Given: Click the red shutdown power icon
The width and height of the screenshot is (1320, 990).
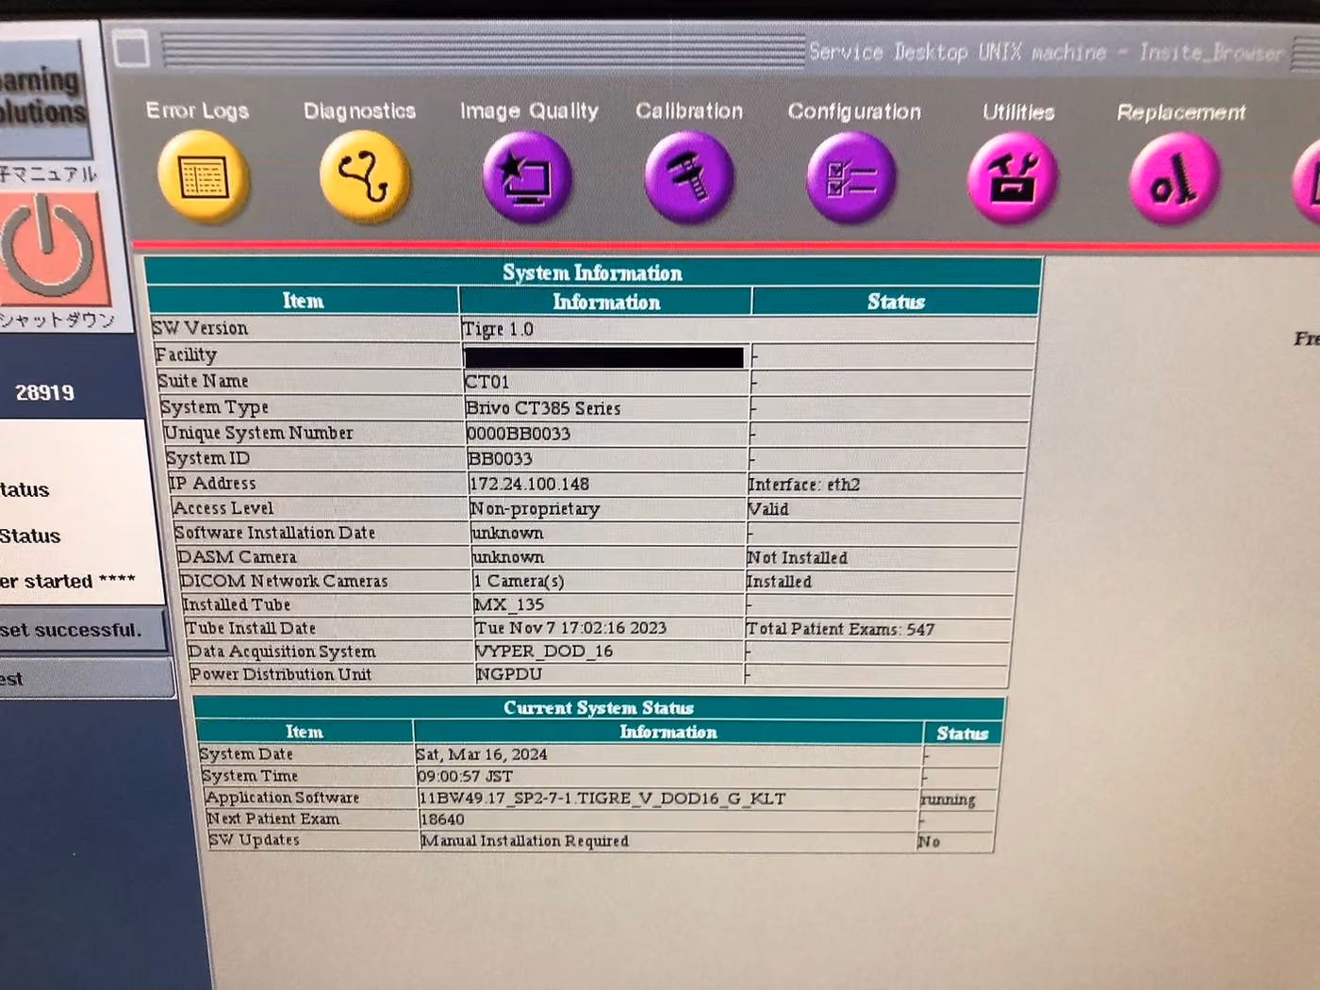Looking at the screenshot, I should [52, 248].
